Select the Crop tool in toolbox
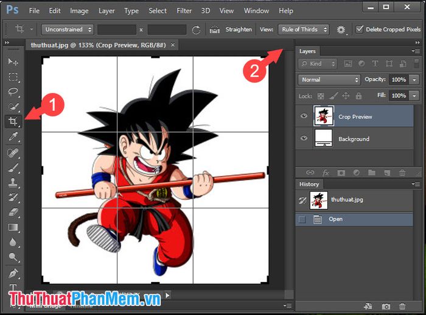Viewport: 426px width, 315px height. 13,121
